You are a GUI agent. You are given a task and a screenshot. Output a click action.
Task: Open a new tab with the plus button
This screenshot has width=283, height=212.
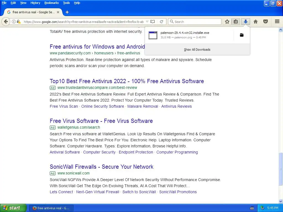[67, 12]
